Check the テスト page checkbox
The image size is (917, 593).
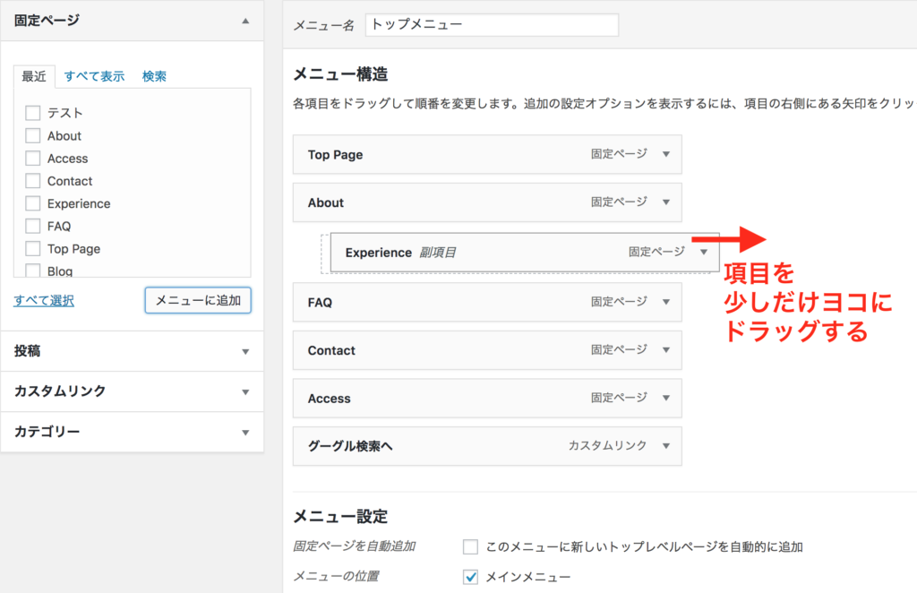pos(33,113)
